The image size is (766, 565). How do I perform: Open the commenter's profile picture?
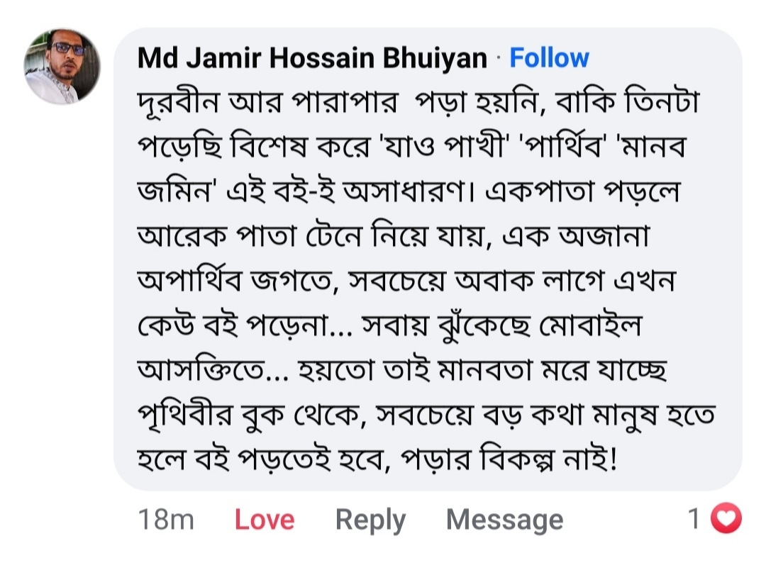[62, 67]
